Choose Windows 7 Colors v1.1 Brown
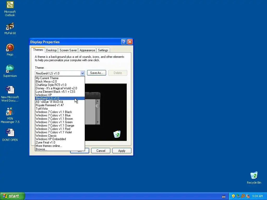Image resolution: width=267 pixels, height=200 pixels. (60, 119)
